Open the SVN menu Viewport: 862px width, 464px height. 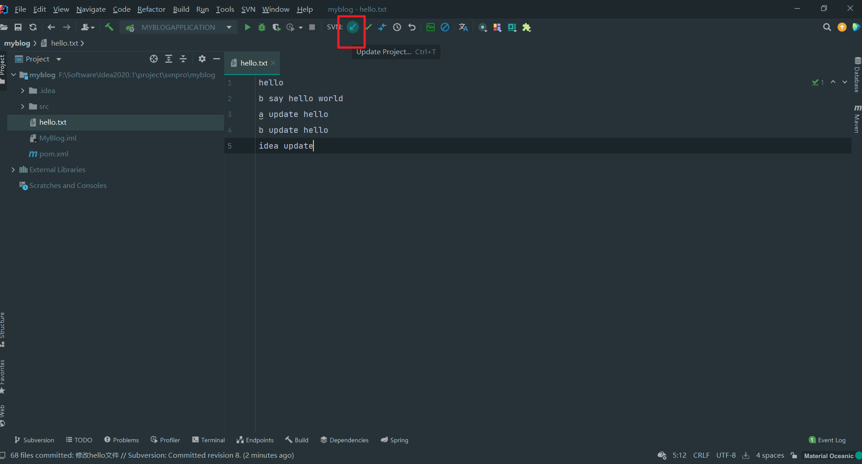[248, 9]
